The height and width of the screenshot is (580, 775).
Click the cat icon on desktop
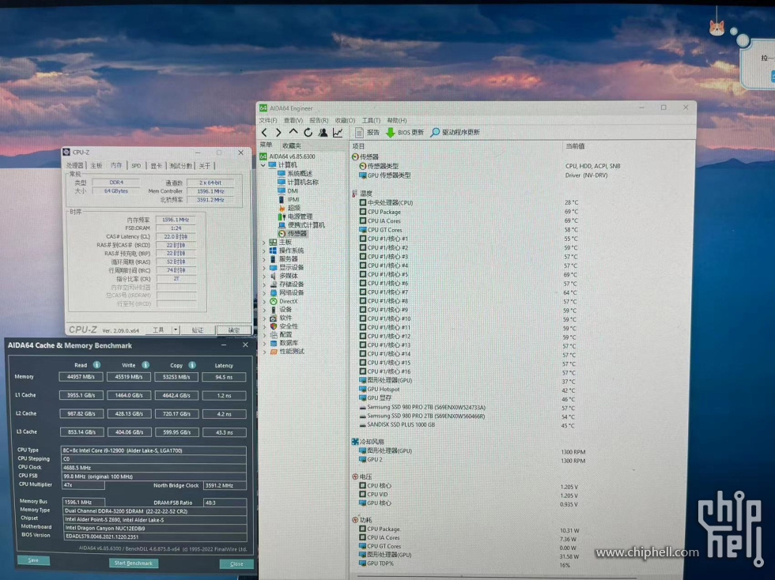pyautogui.click(x=716, y=28)
